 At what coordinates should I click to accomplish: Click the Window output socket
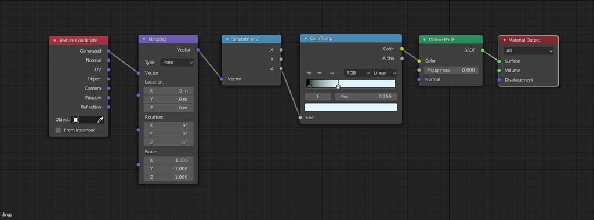click(x=108, y=97)
